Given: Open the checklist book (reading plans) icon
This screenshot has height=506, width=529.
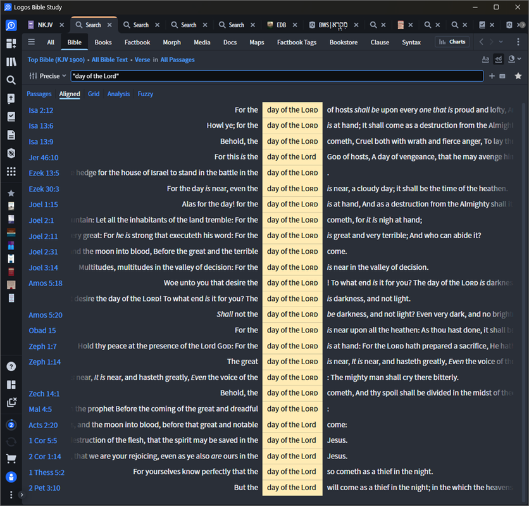Looking at the screenshot, I should click(x=11, y=117).
